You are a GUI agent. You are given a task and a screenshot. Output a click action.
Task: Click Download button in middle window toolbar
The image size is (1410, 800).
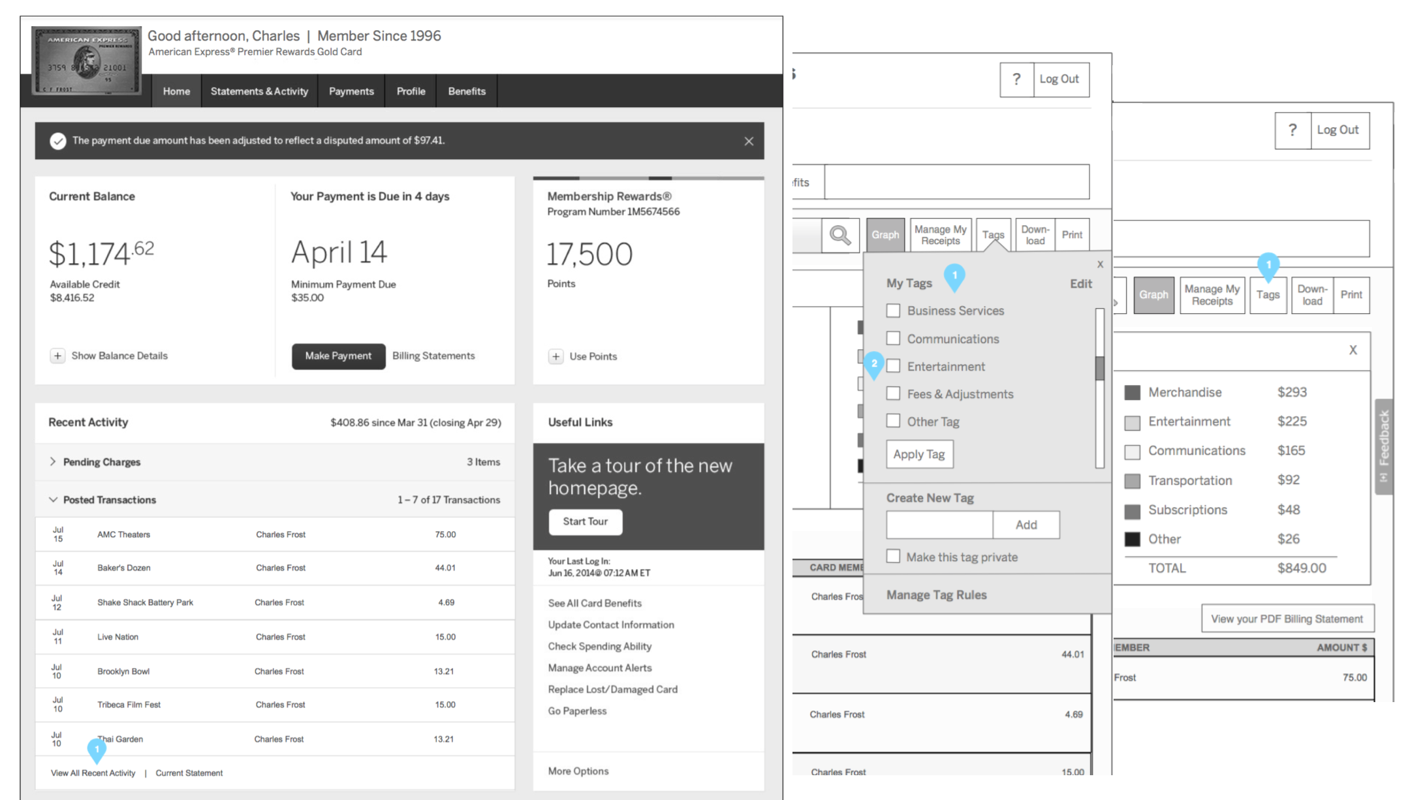pyautogui.click(x=1035, y=235)
